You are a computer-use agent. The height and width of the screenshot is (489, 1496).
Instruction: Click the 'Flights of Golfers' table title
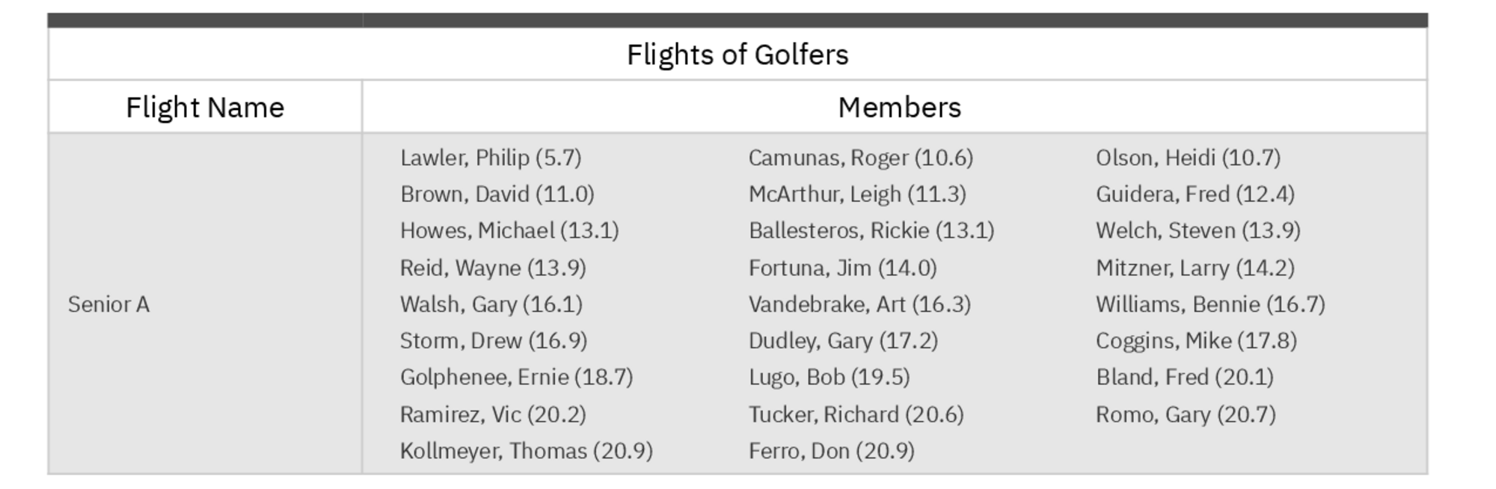pyautogui.click(x=738, y=55)
